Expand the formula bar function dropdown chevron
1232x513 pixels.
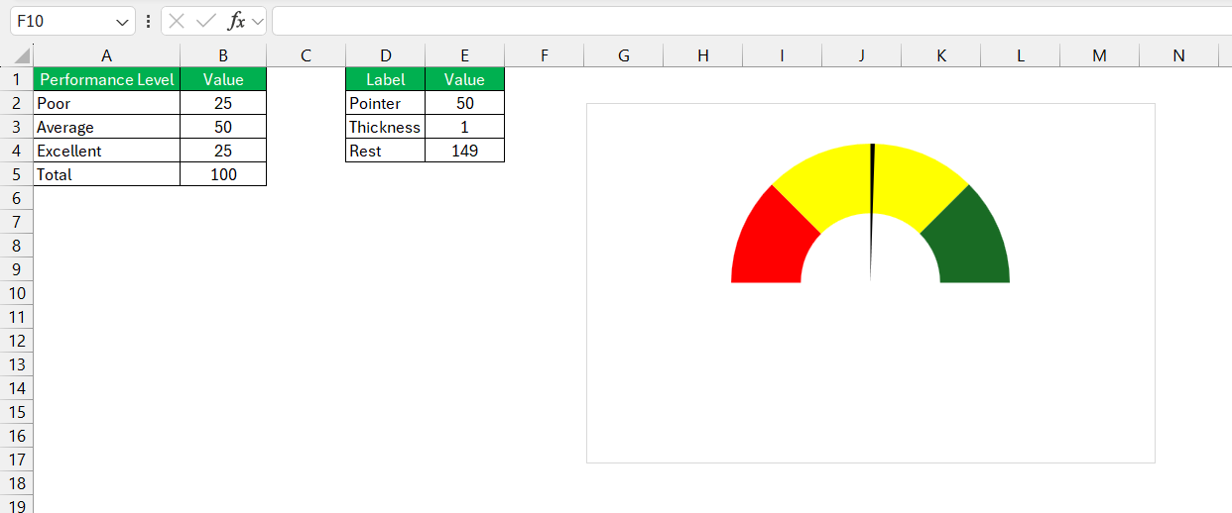tap(258, 21)
